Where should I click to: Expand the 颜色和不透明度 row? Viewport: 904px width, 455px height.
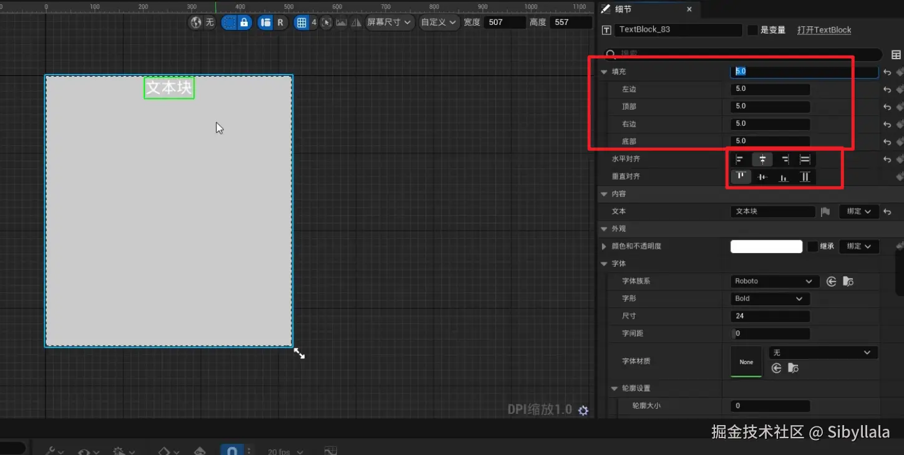[x=604, y=246]
